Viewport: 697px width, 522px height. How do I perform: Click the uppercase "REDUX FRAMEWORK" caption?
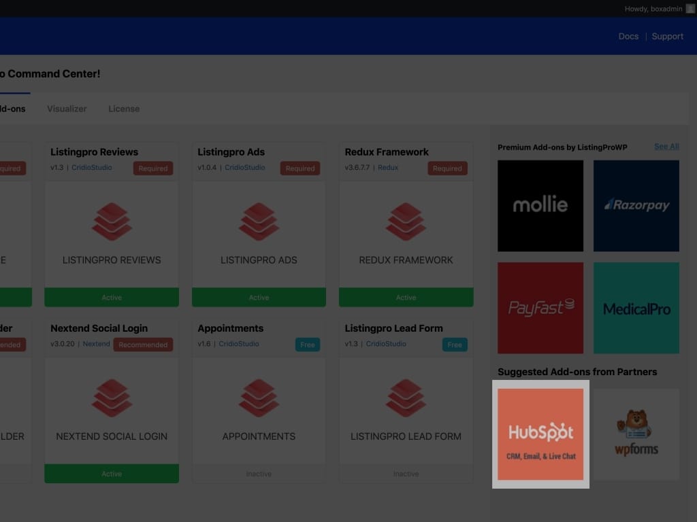(406, 260)
